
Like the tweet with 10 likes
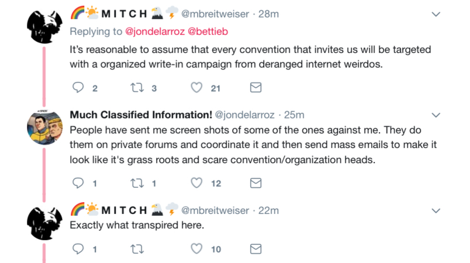pos(196,248)
